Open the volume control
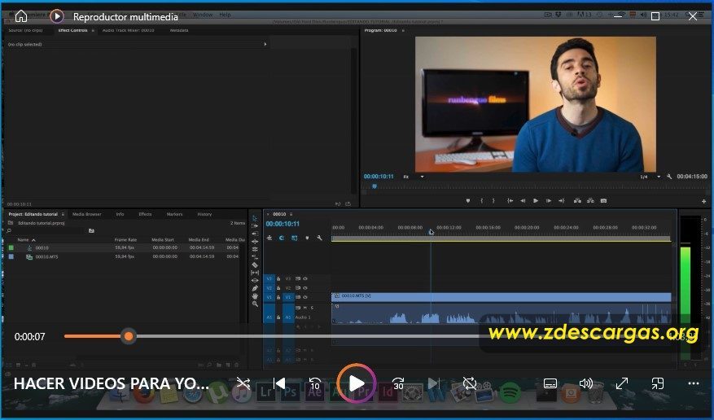Viewport: 714px width, 420px height. click(585, 383)
